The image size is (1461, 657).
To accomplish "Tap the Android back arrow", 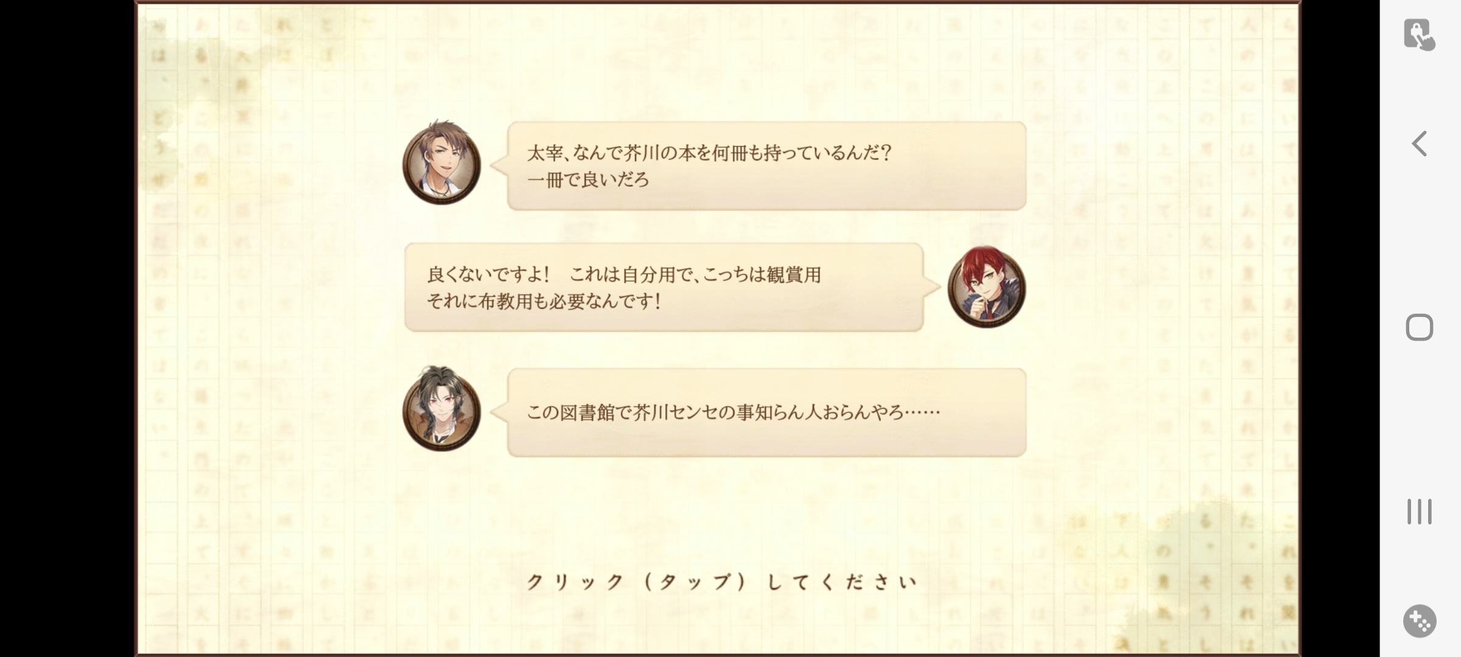I will tap(1419, 144).
